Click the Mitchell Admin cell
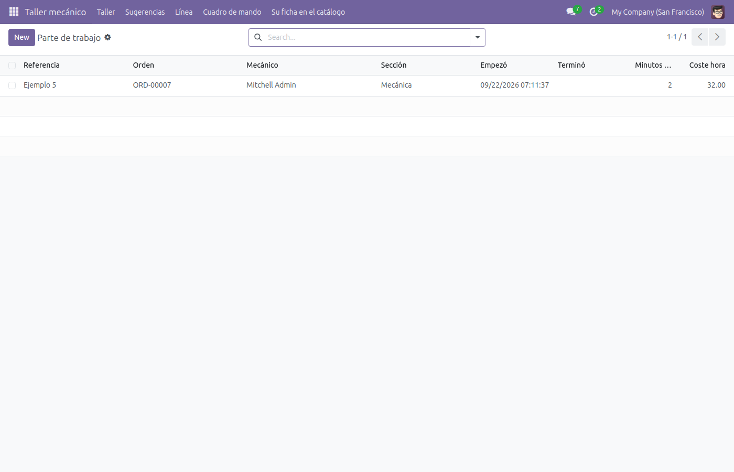Screen dimensions: 734x472 tap(271, 85)
